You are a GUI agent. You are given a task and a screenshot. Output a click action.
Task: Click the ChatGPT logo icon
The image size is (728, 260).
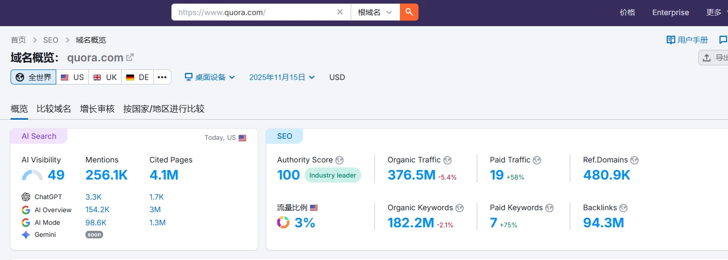point(26,197)
